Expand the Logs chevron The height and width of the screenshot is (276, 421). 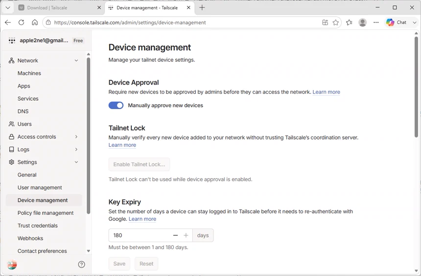pos(76,149)
